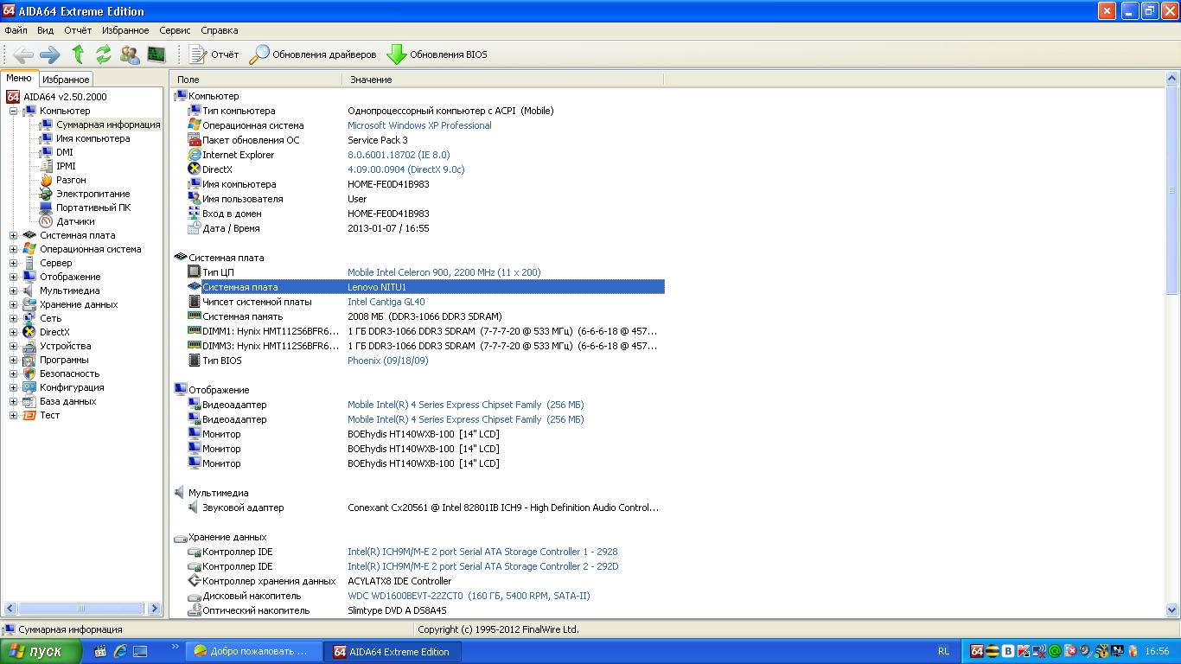
Task: Click the tree panel horizontal scrollbar right arrow
Action: [154, 609]
